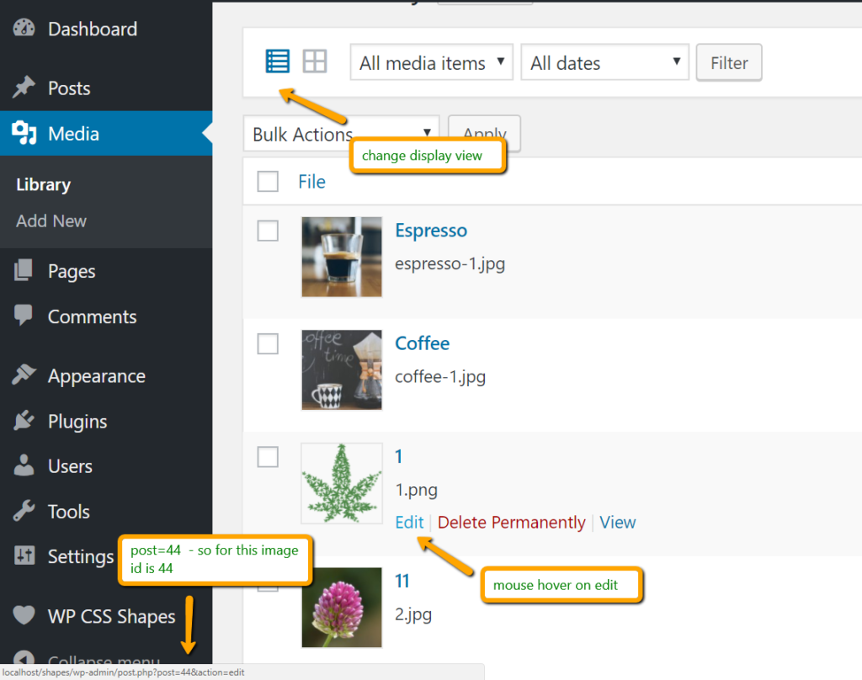Viewport: 862px width, 680px height.
Task: Open WordPress Settings
Action: coord(81,556)
